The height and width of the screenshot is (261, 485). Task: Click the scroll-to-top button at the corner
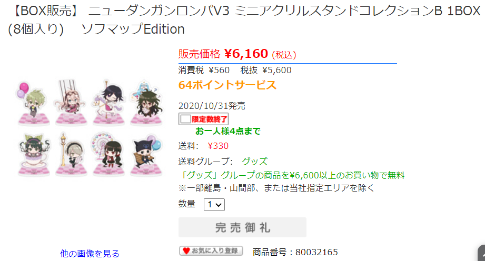click(481, 253)
